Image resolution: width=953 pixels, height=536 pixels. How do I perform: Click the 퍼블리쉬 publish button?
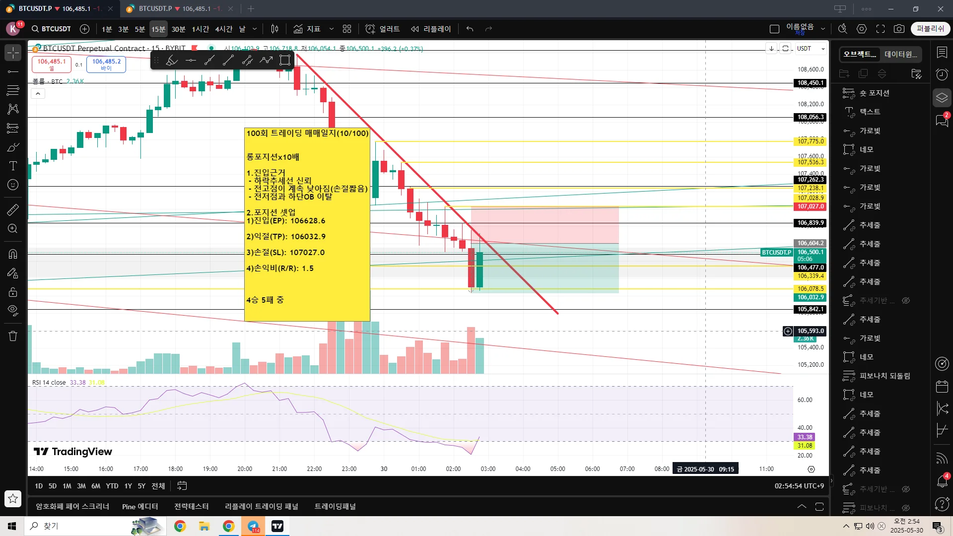click(x=930, y=29)
